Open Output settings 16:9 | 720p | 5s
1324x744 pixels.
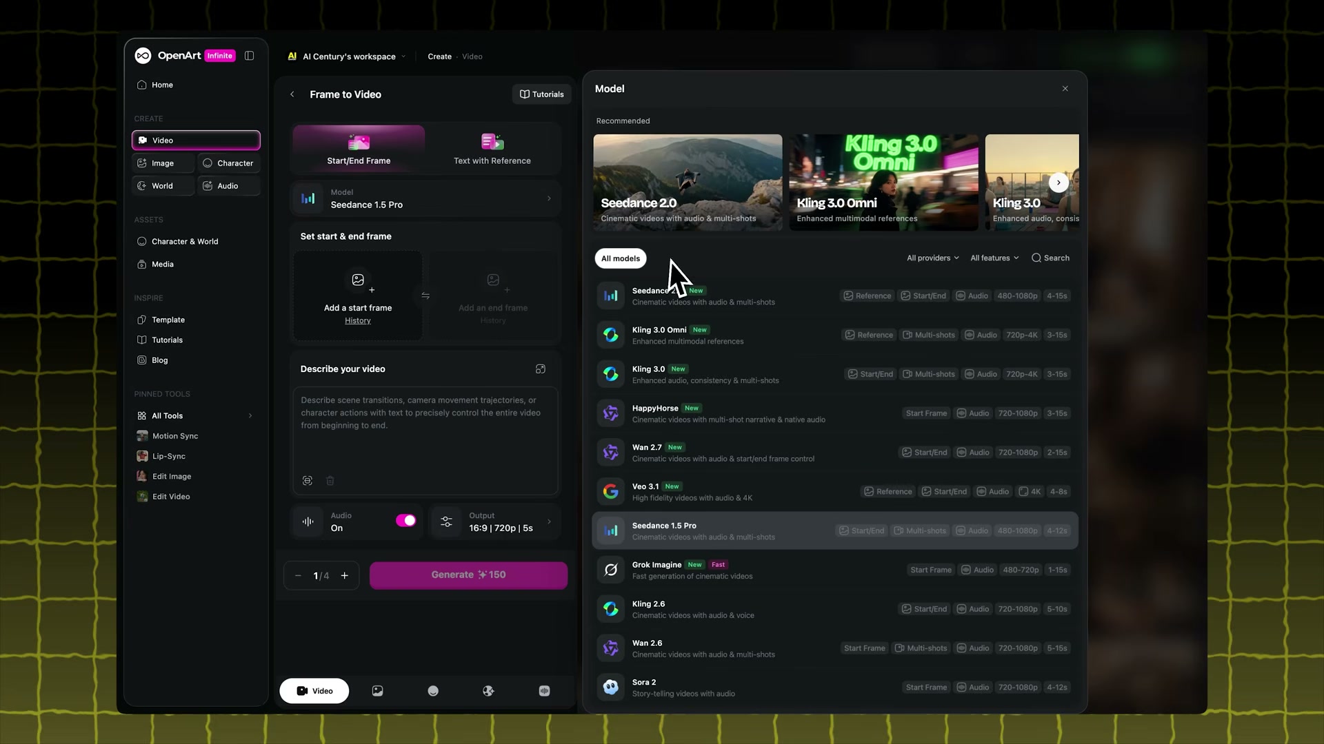pos(494,522)
